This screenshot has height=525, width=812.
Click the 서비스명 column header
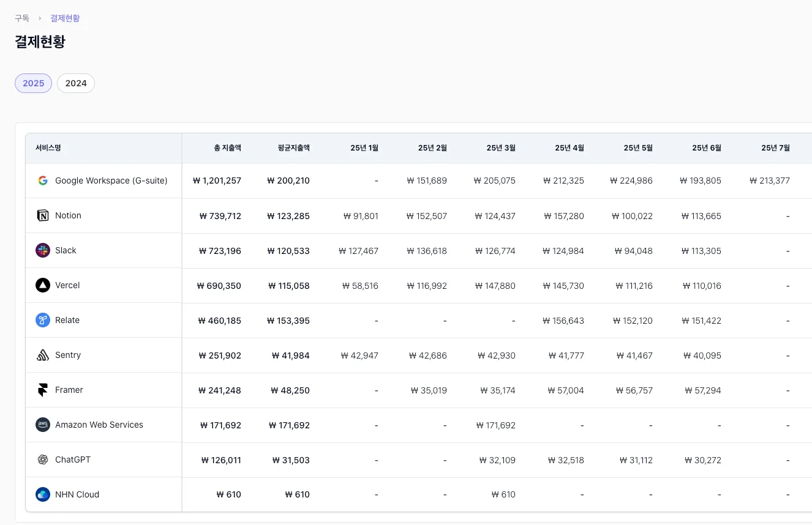click(x=48, y=148)
